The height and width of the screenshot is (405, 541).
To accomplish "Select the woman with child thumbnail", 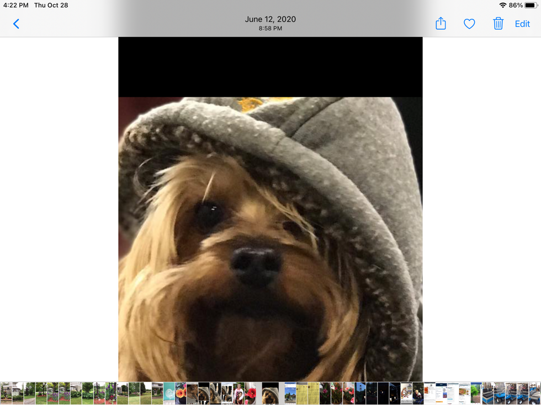I will (x=238, y=393).
